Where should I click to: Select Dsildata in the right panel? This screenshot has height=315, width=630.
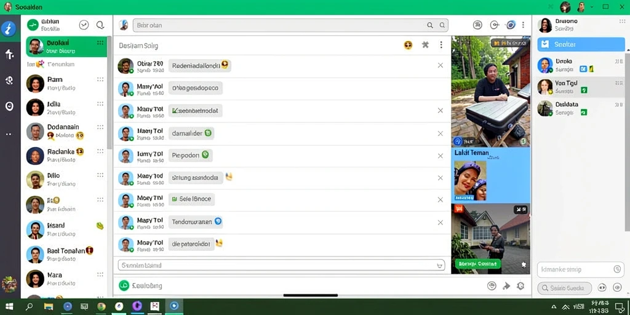point(581,108)
